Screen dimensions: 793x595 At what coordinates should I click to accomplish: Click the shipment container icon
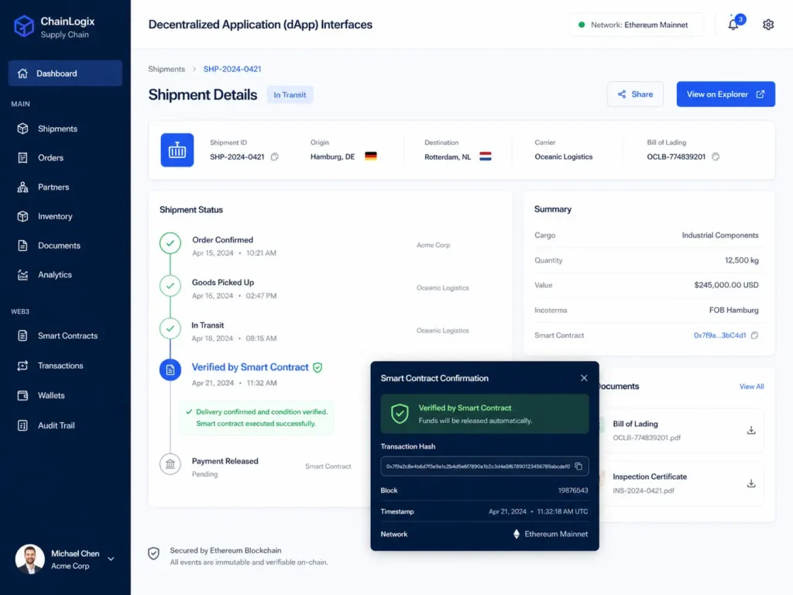[x=177, y=150]
